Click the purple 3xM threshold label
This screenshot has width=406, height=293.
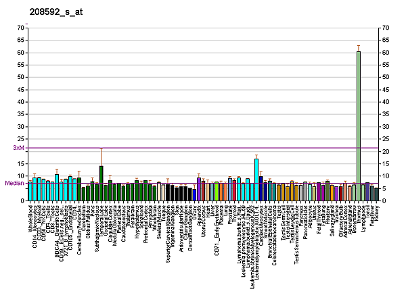coord(18,148)
